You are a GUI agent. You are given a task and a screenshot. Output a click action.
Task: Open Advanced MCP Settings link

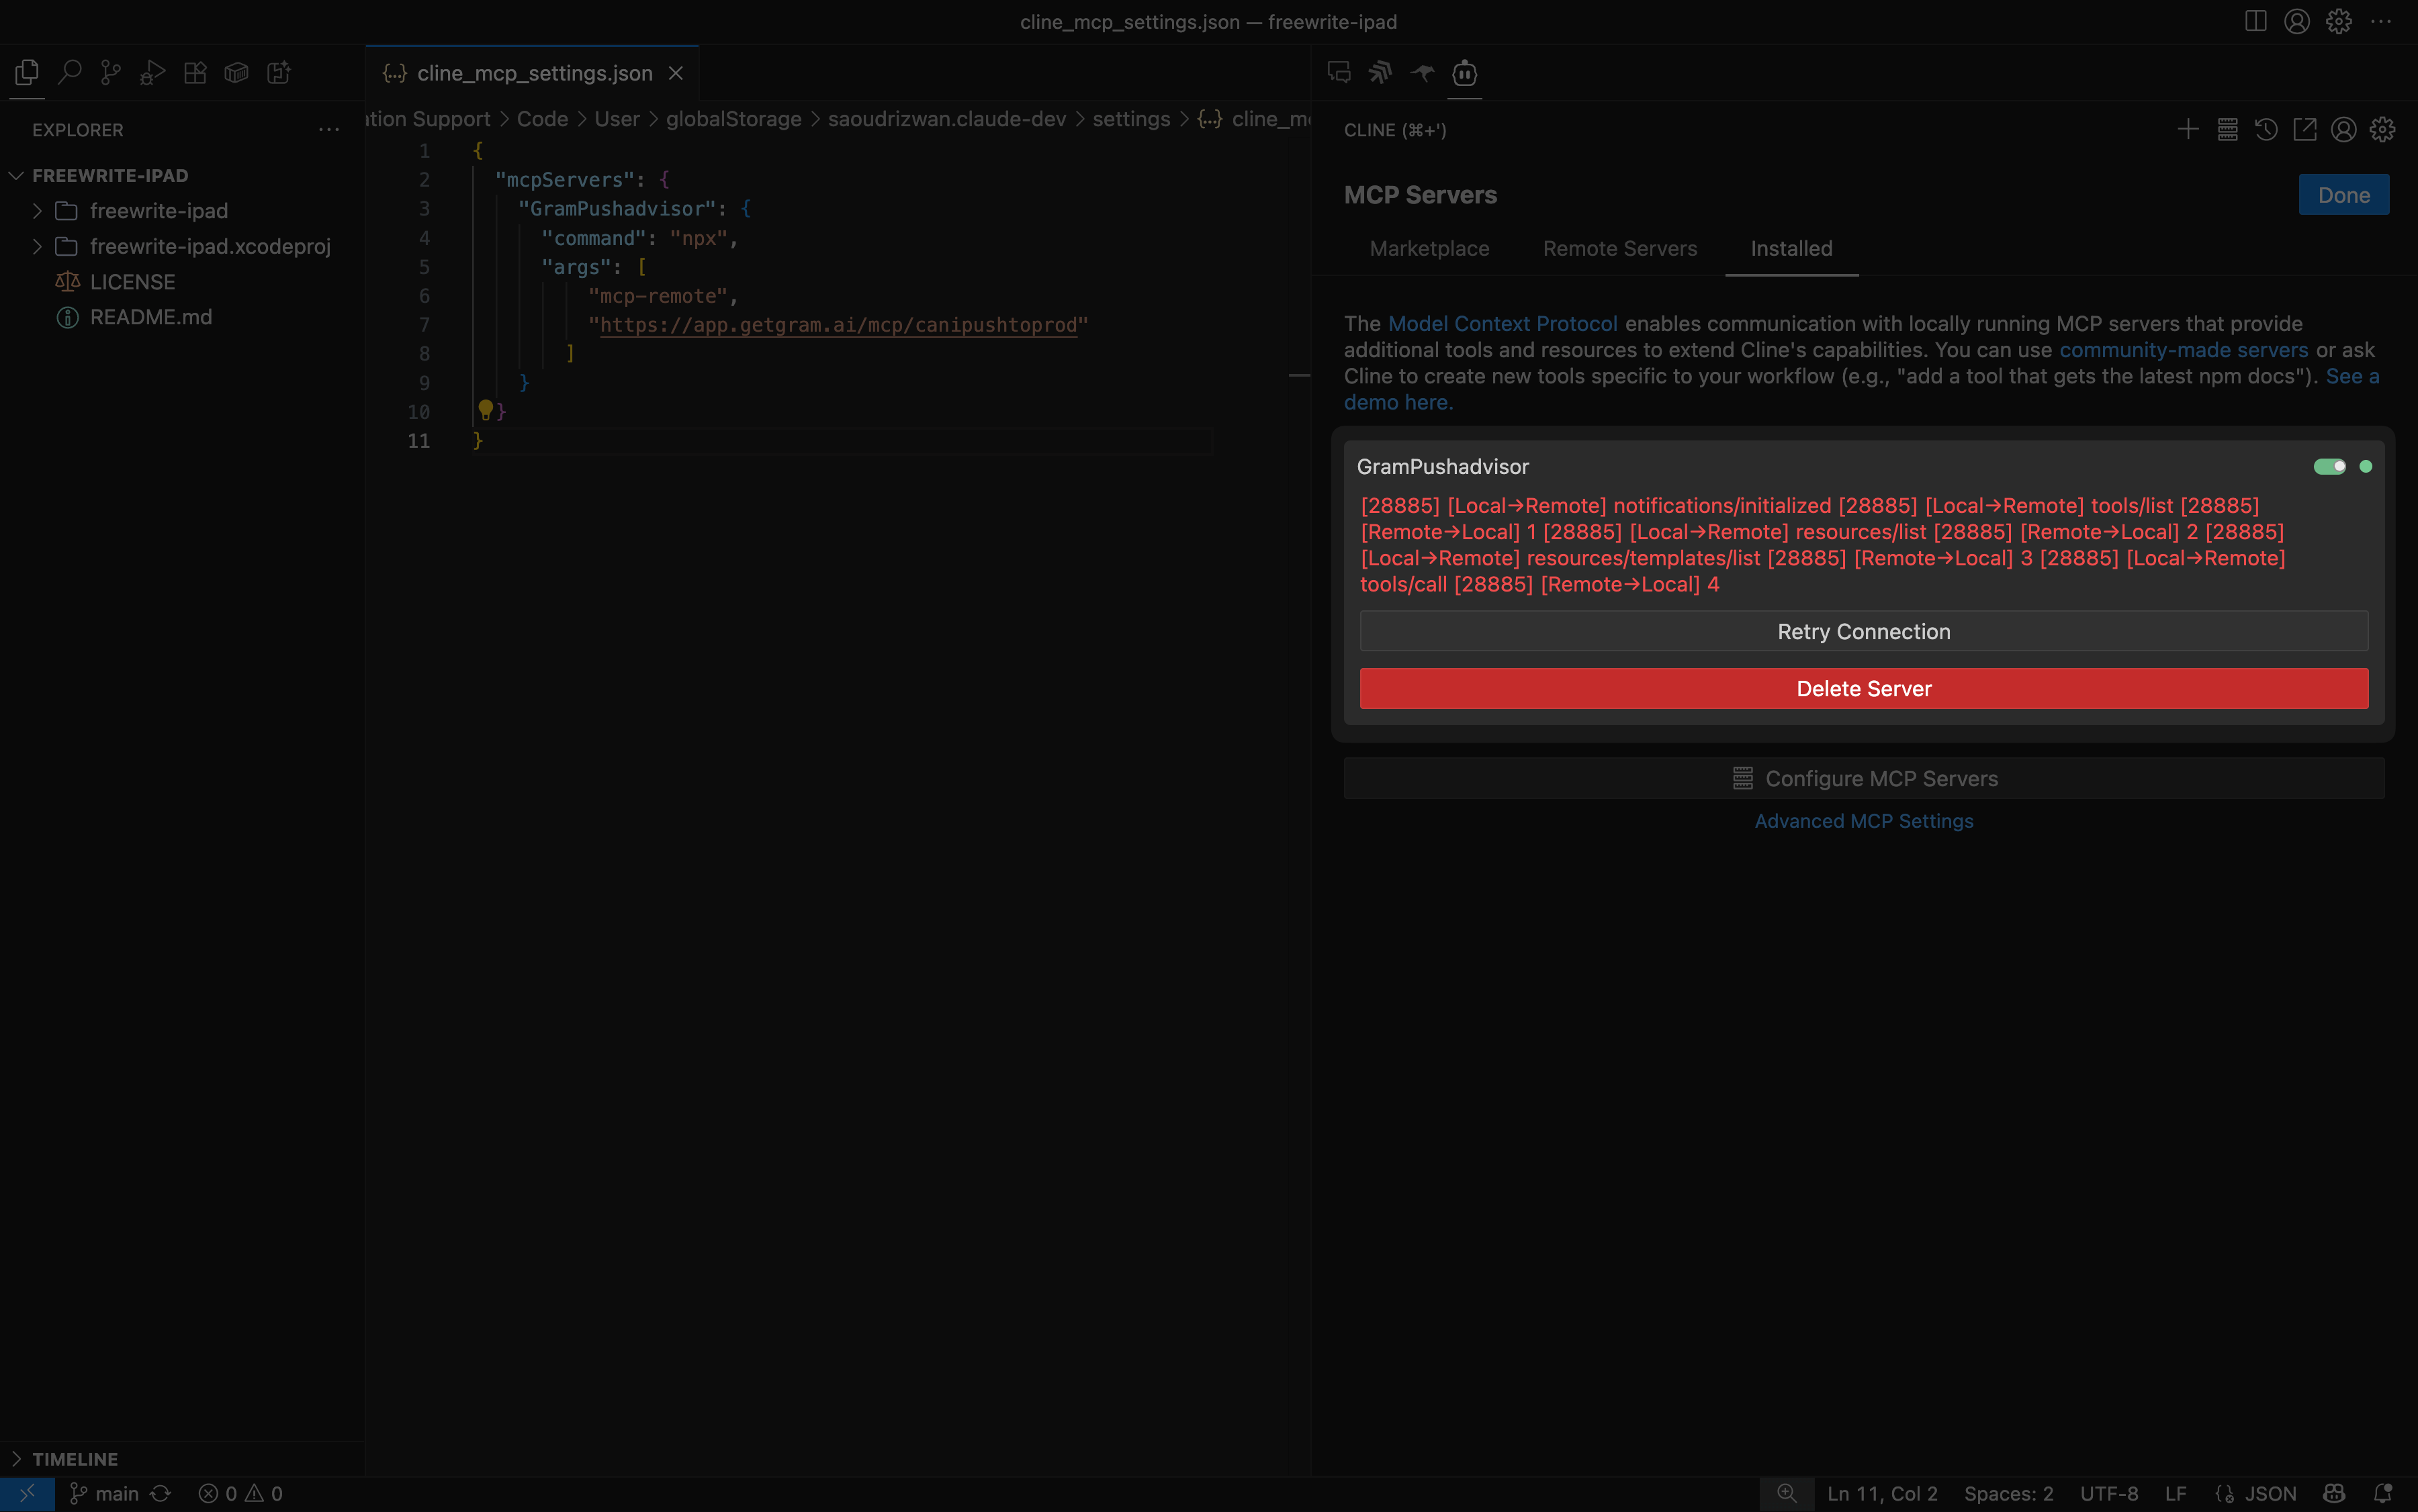click(x=1864, y=821)
